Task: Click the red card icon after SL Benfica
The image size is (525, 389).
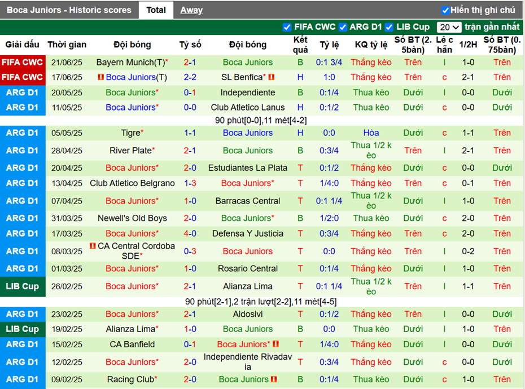Action: click(x=272, y=77)
